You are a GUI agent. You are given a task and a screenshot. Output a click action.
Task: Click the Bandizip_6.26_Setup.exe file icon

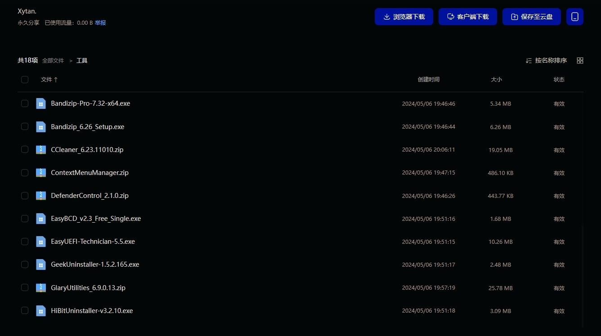(x=41, y=127)
